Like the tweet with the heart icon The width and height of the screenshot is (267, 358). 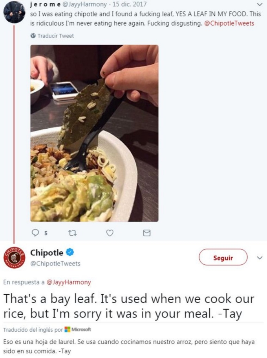[110, 233]
